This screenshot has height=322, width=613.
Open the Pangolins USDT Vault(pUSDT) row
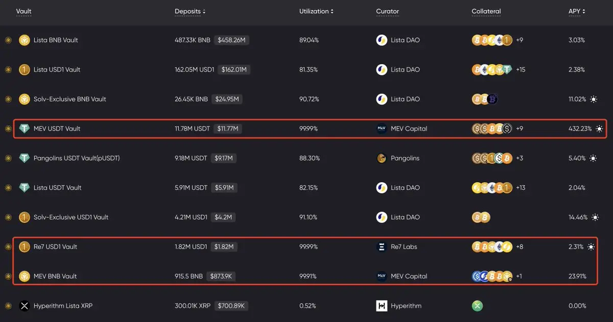point(77,158)
